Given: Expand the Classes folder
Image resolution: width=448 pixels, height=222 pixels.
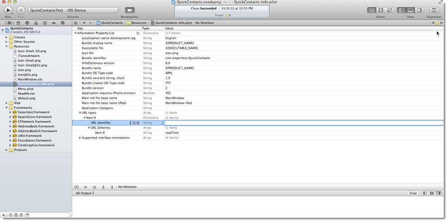Looking at the screenshot, I should [x=6, y=37].
